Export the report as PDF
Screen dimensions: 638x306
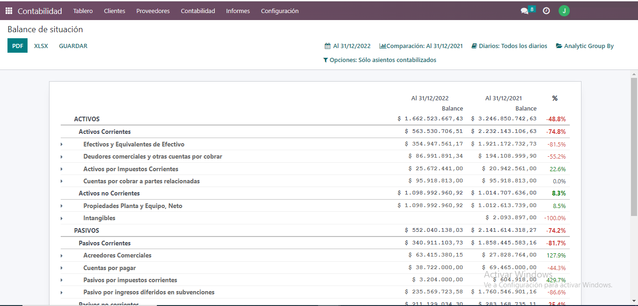pos(17,46)
